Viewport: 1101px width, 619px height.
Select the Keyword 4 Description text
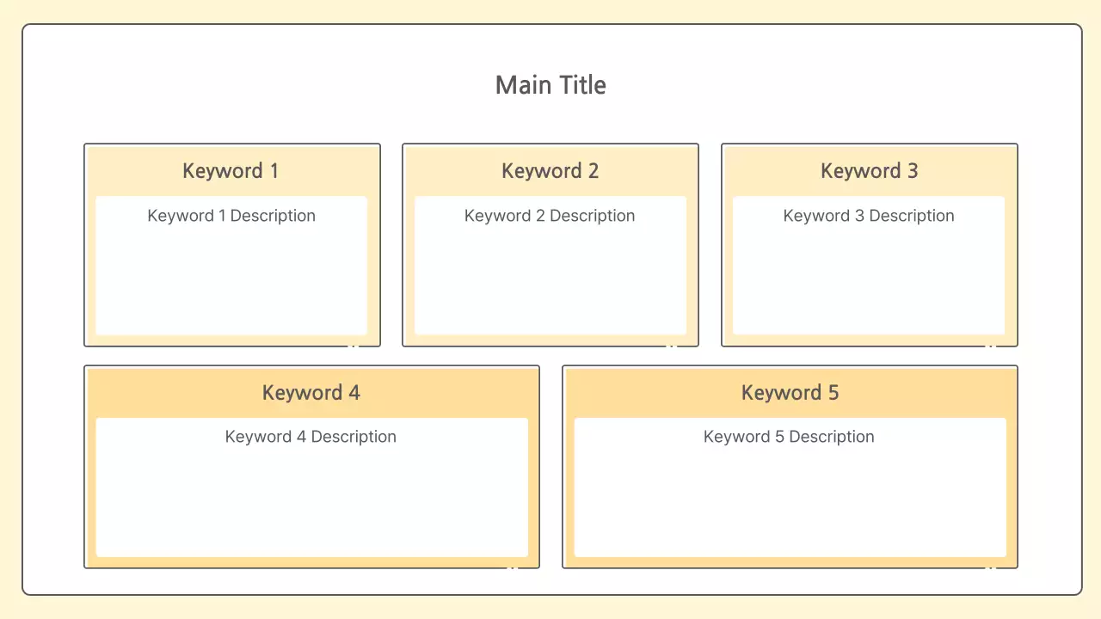coord(311,437)
